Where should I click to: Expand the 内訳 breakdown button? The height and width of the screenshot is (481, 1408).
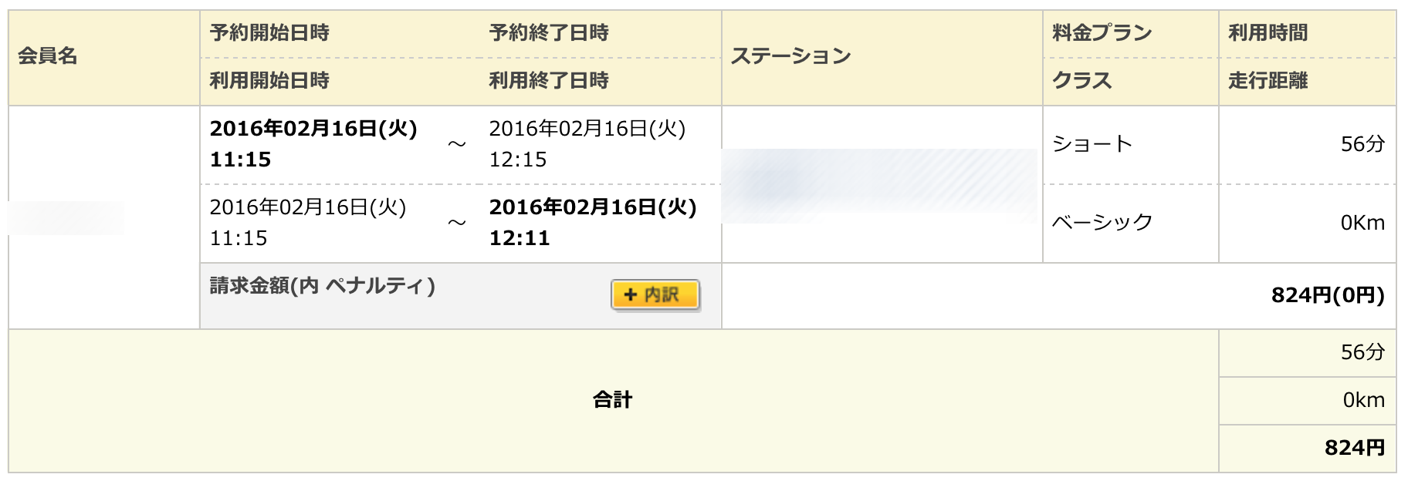point(655,294)
